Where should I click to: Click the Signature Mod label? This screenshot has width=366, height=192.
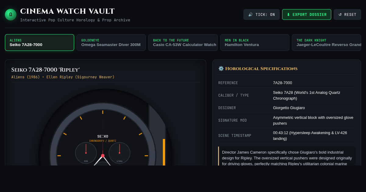(x=232, y=120)
